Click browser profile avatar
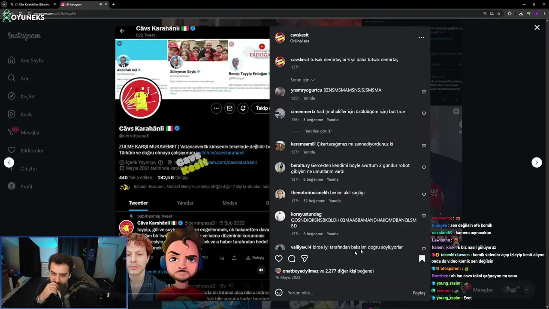Viewport: 549px width, 309px height. (x=536, y=13)
